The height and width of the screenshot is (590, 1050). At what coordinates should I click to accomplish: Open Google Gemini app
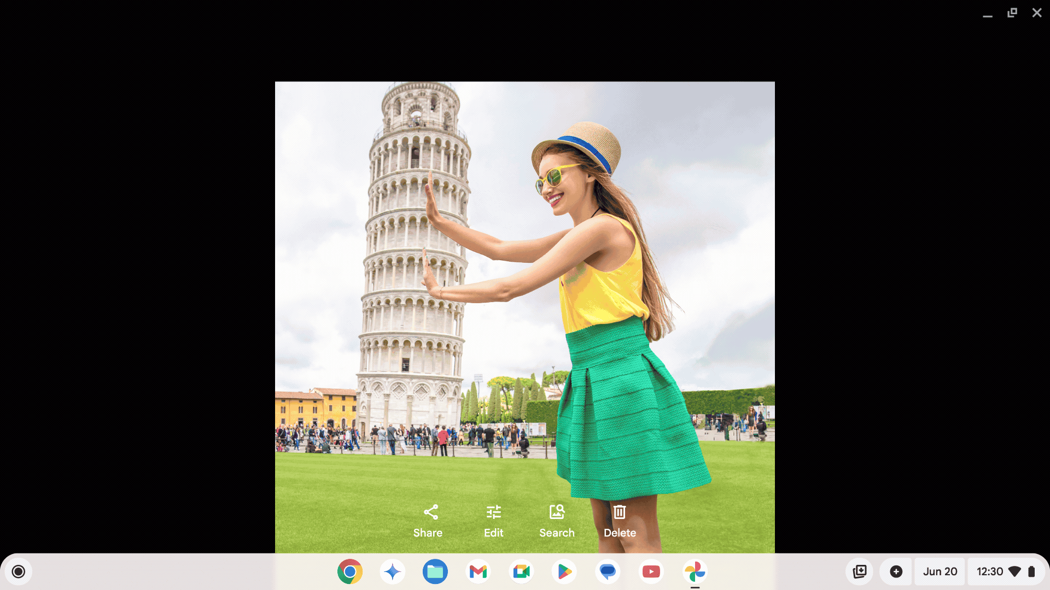pos(392,571)
